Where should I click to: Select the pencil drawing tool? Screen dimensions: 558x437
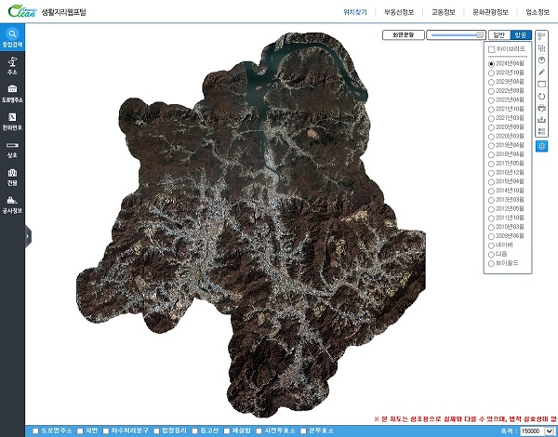point(541,73)
